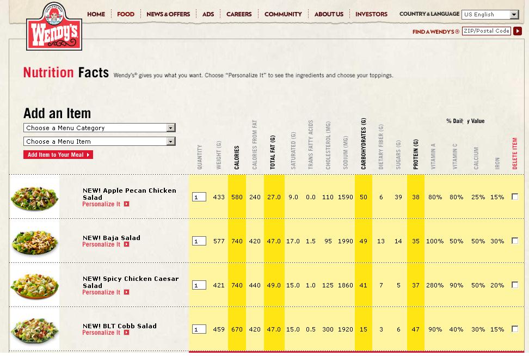Click the 1990 sodium value for Baja Salad

[x=346, y=241]
